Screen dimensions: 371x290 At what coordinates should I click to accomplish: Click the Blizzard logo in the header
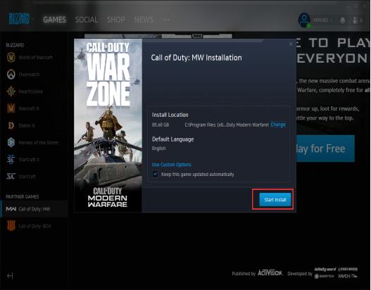coord(19,19)
